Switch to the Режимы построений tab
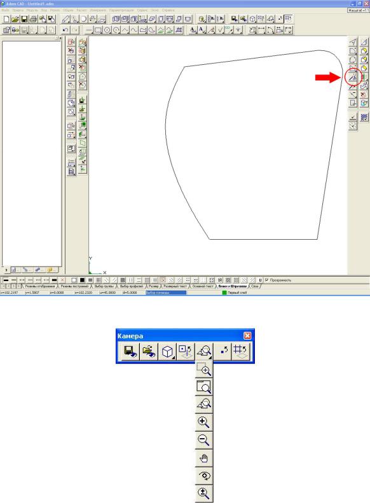 point(75,286)
